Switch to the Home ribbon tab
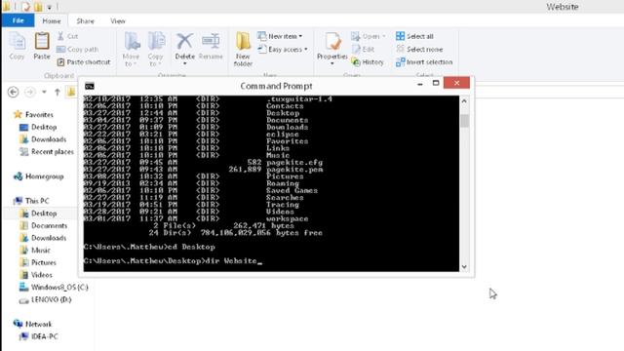Viewport: 624px width, 351px height. [52, 20]
